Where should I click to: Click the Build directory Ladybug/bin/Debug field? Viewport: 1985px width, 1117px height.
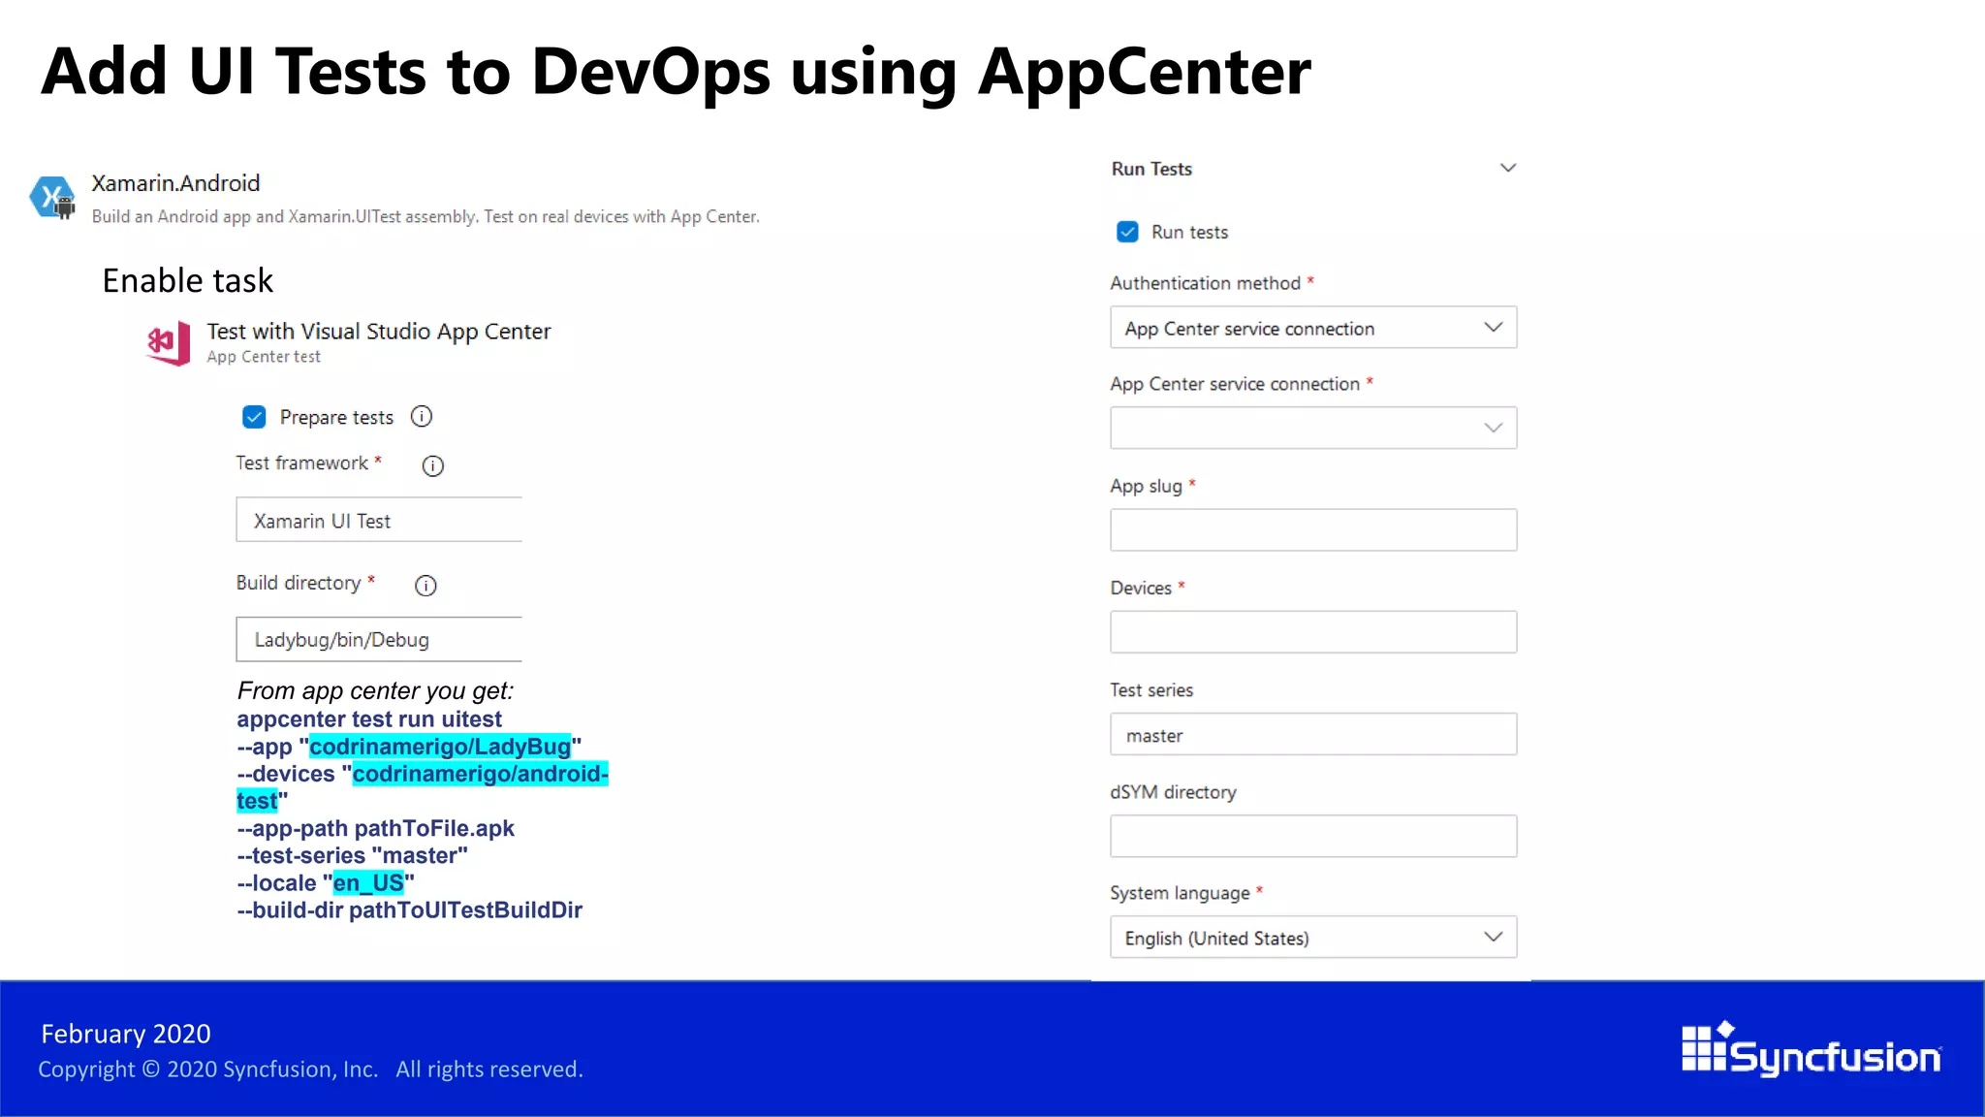[x=379, y=640]
